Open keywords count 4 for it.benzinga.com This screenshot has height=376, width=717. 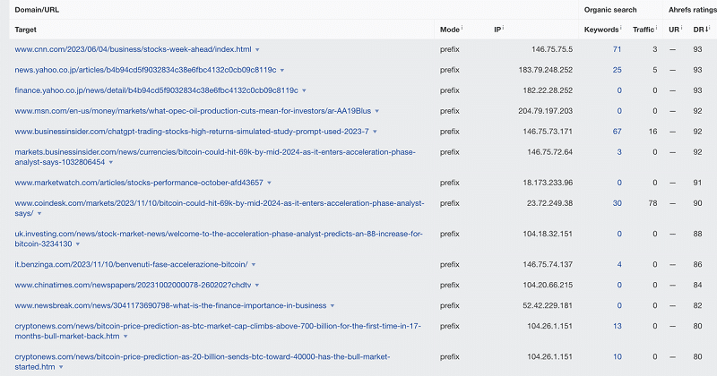click(619, 264)
